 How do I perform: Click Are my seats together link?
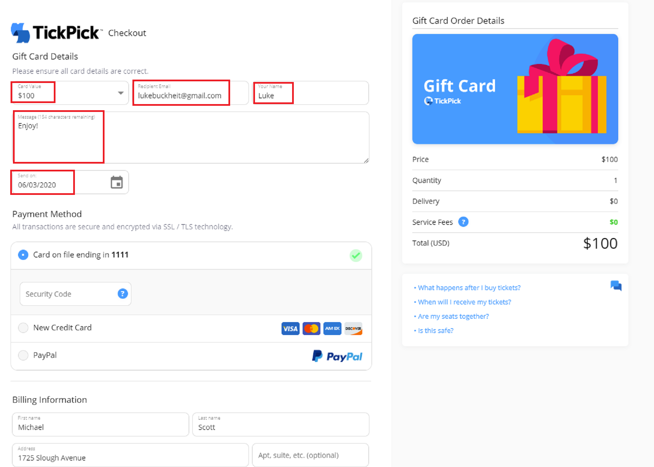click(453, 316)
